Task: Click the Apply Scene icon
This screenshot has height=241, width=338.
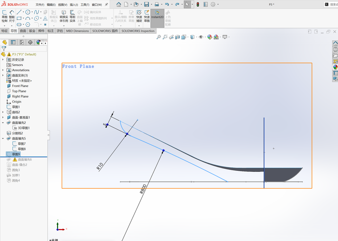Action: (x=216, y=37)
